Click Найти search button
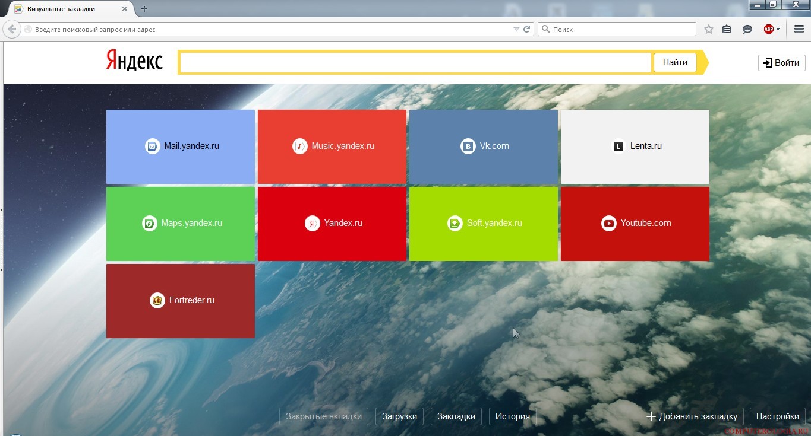Viewport: 811px width, 436px height. pos(675,62)
